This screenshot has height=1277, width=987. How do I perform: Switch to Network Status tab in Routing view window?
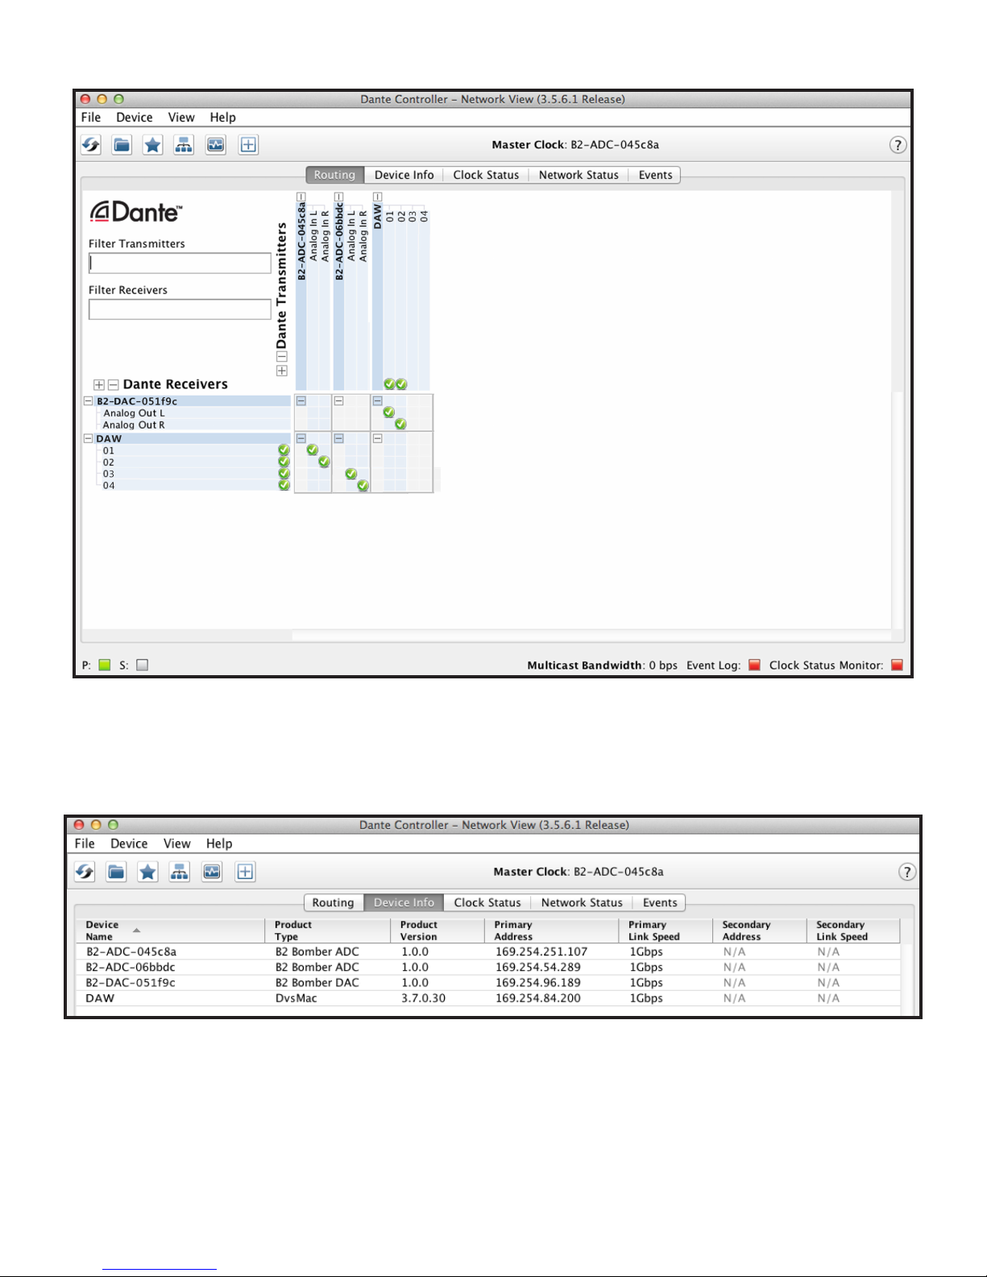tap(579, 175)
